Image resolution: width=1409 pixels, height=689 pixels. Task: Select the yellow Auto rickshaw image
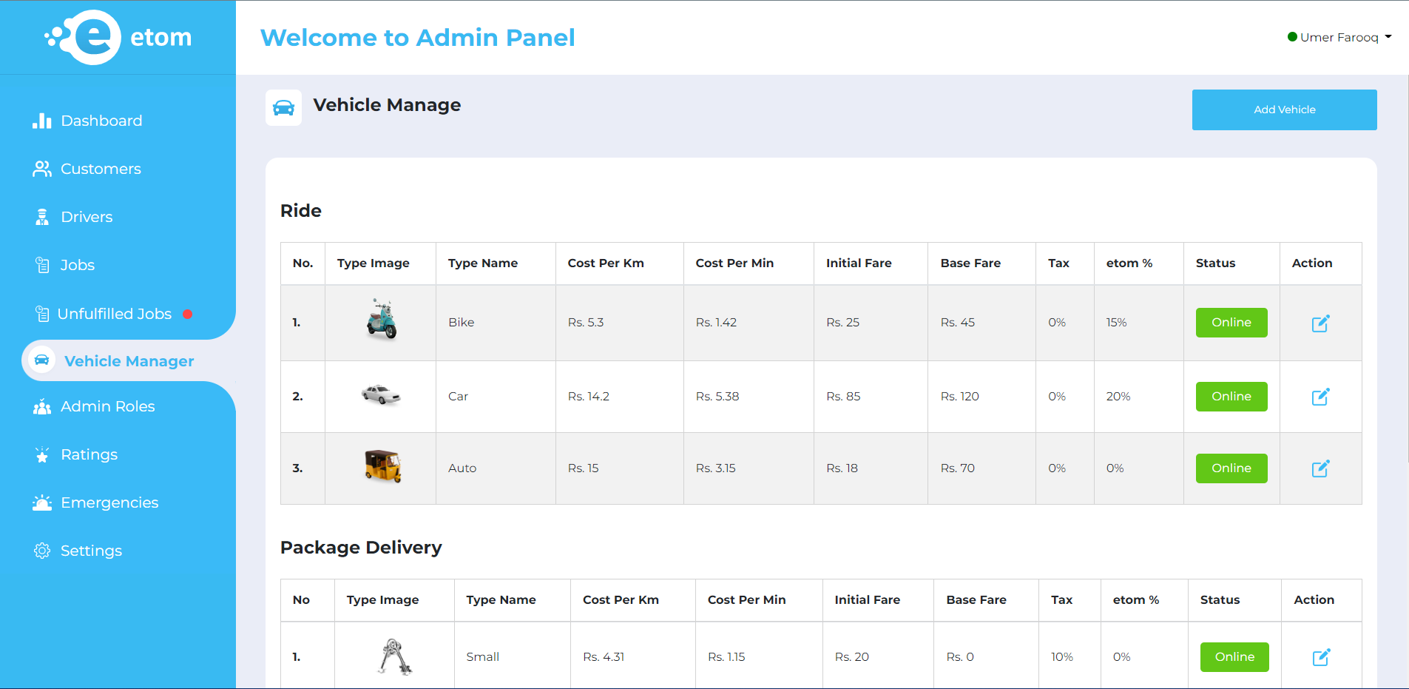[382, 466]
